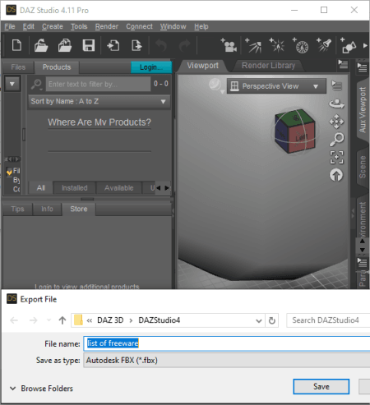This screenshot has height=405, width=370.
Task: Refresh the folder location
Action: point(272,320)
